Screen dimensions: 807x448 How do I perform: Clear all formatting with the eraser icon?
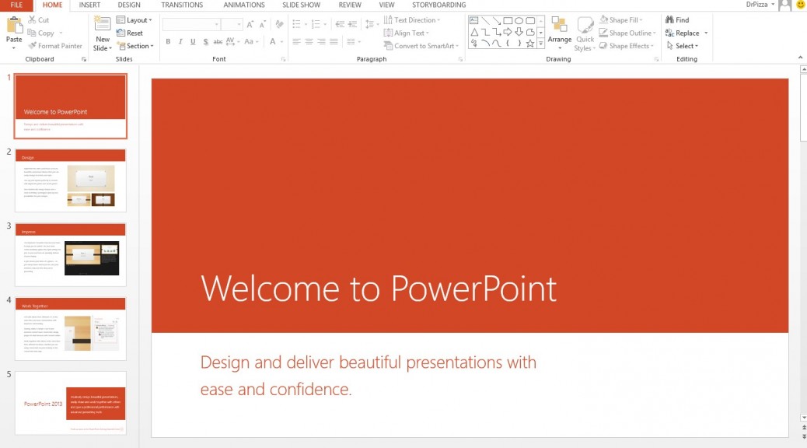(279, 24)
